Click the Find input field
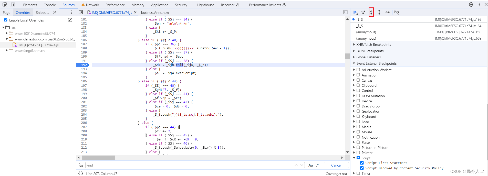 tap(189, 165)
